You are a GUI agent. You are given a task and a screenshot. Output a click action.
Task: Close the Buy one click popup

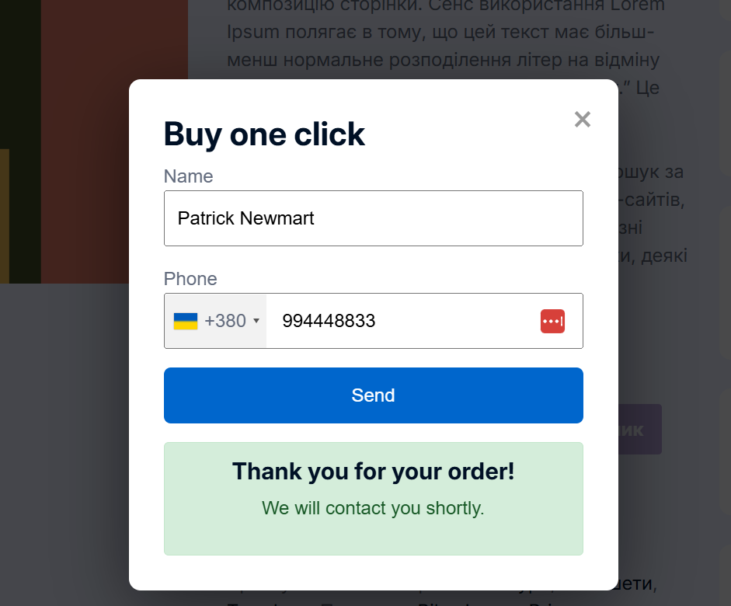click(583, 120)
